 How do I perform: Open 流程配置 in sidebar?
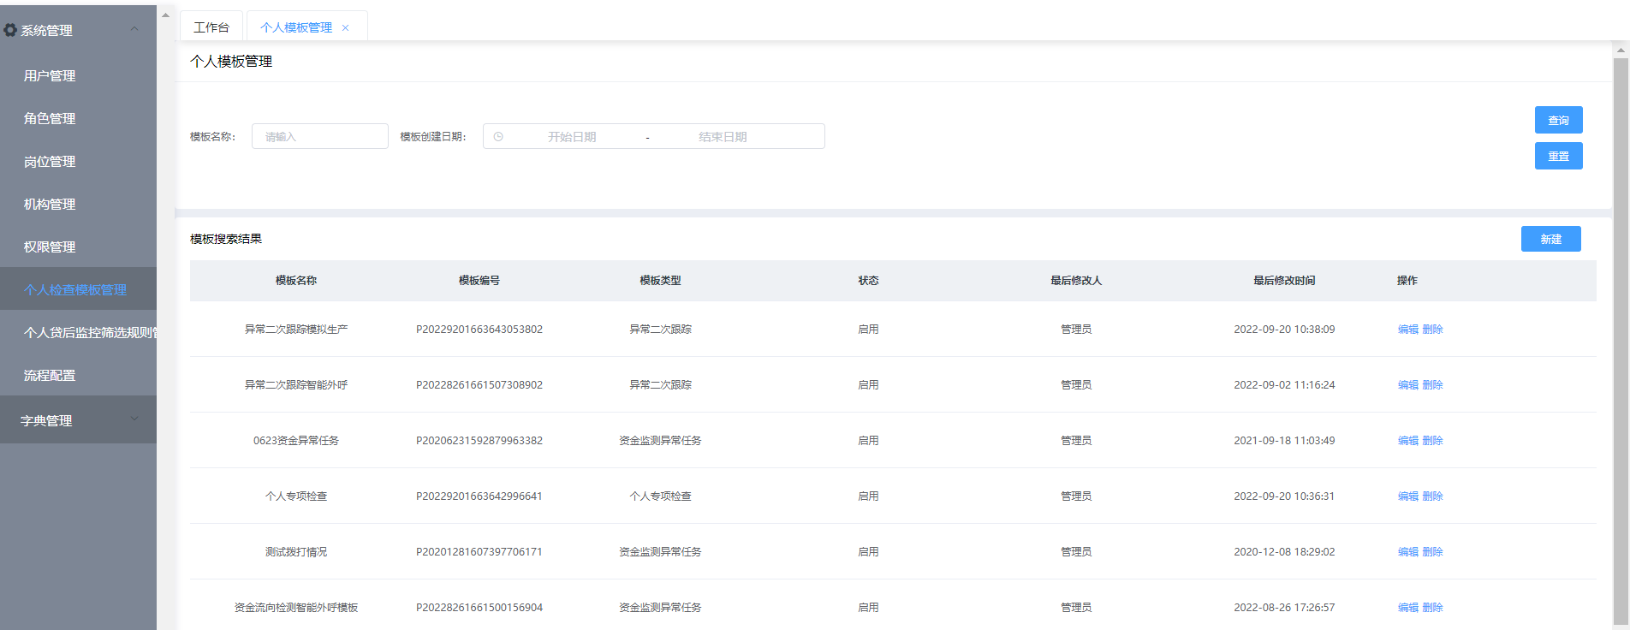[x=50, y=375]
